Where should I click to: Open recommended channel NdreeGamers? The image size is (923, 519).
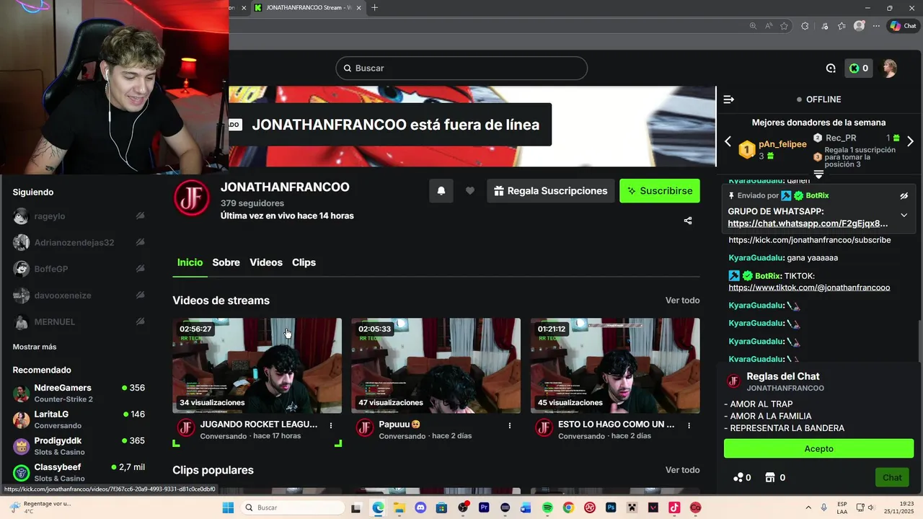(79, 393)
